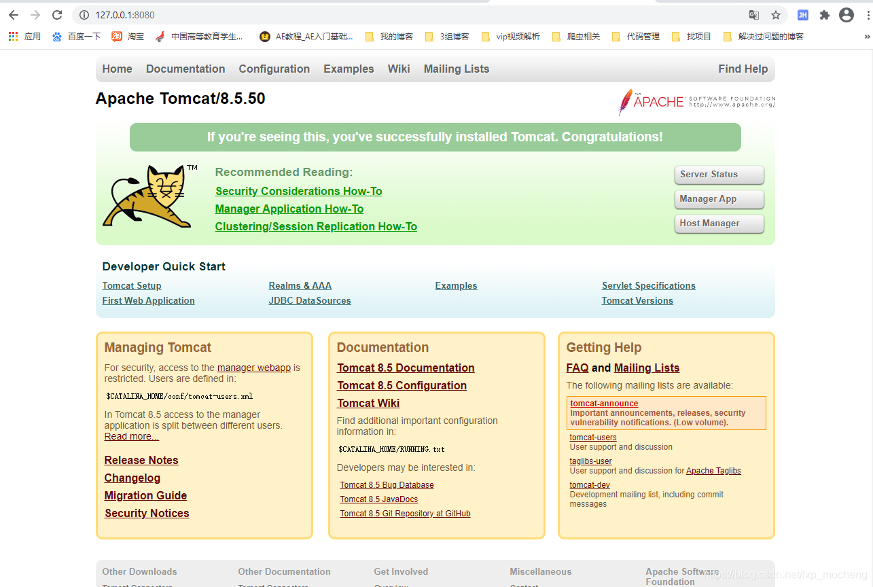Viewport: 873px width, 587px height.
Task: Open Wiki in the nav bar
Action: pyautogui.click(x=399, y=69)
